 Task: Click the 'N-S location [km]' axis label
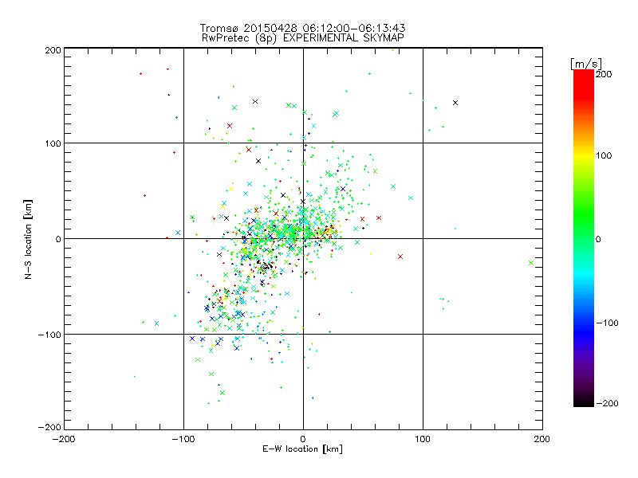pyautogui.click(x=28, y=239)
